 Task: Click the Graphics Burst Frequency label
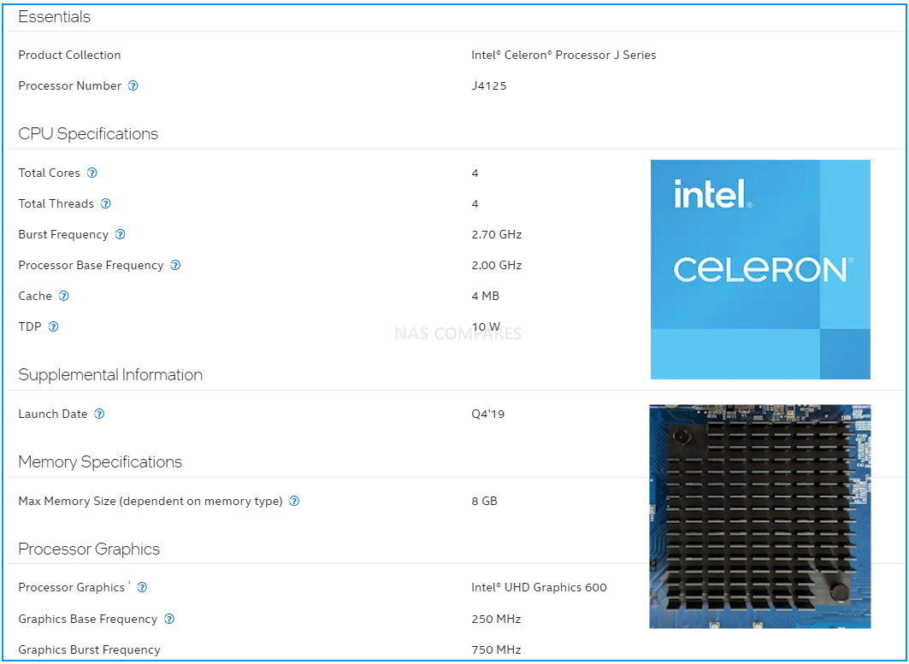[89, 649]
